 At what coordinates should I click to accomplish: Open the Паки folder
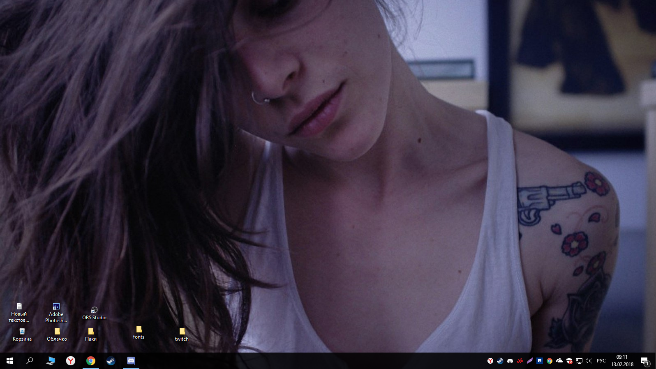pyautogui.click(x=91, y=335)
